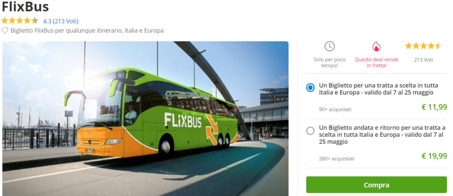Click the clock icon above 'Solo per poco tempo!'
The width and height of the screenshot is (453, 196).
[x=329, y=46]
